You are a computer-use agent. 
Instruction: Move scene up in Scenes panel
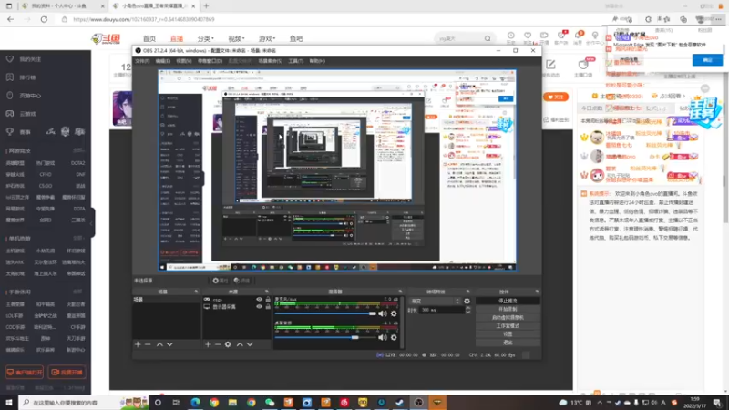159,344
